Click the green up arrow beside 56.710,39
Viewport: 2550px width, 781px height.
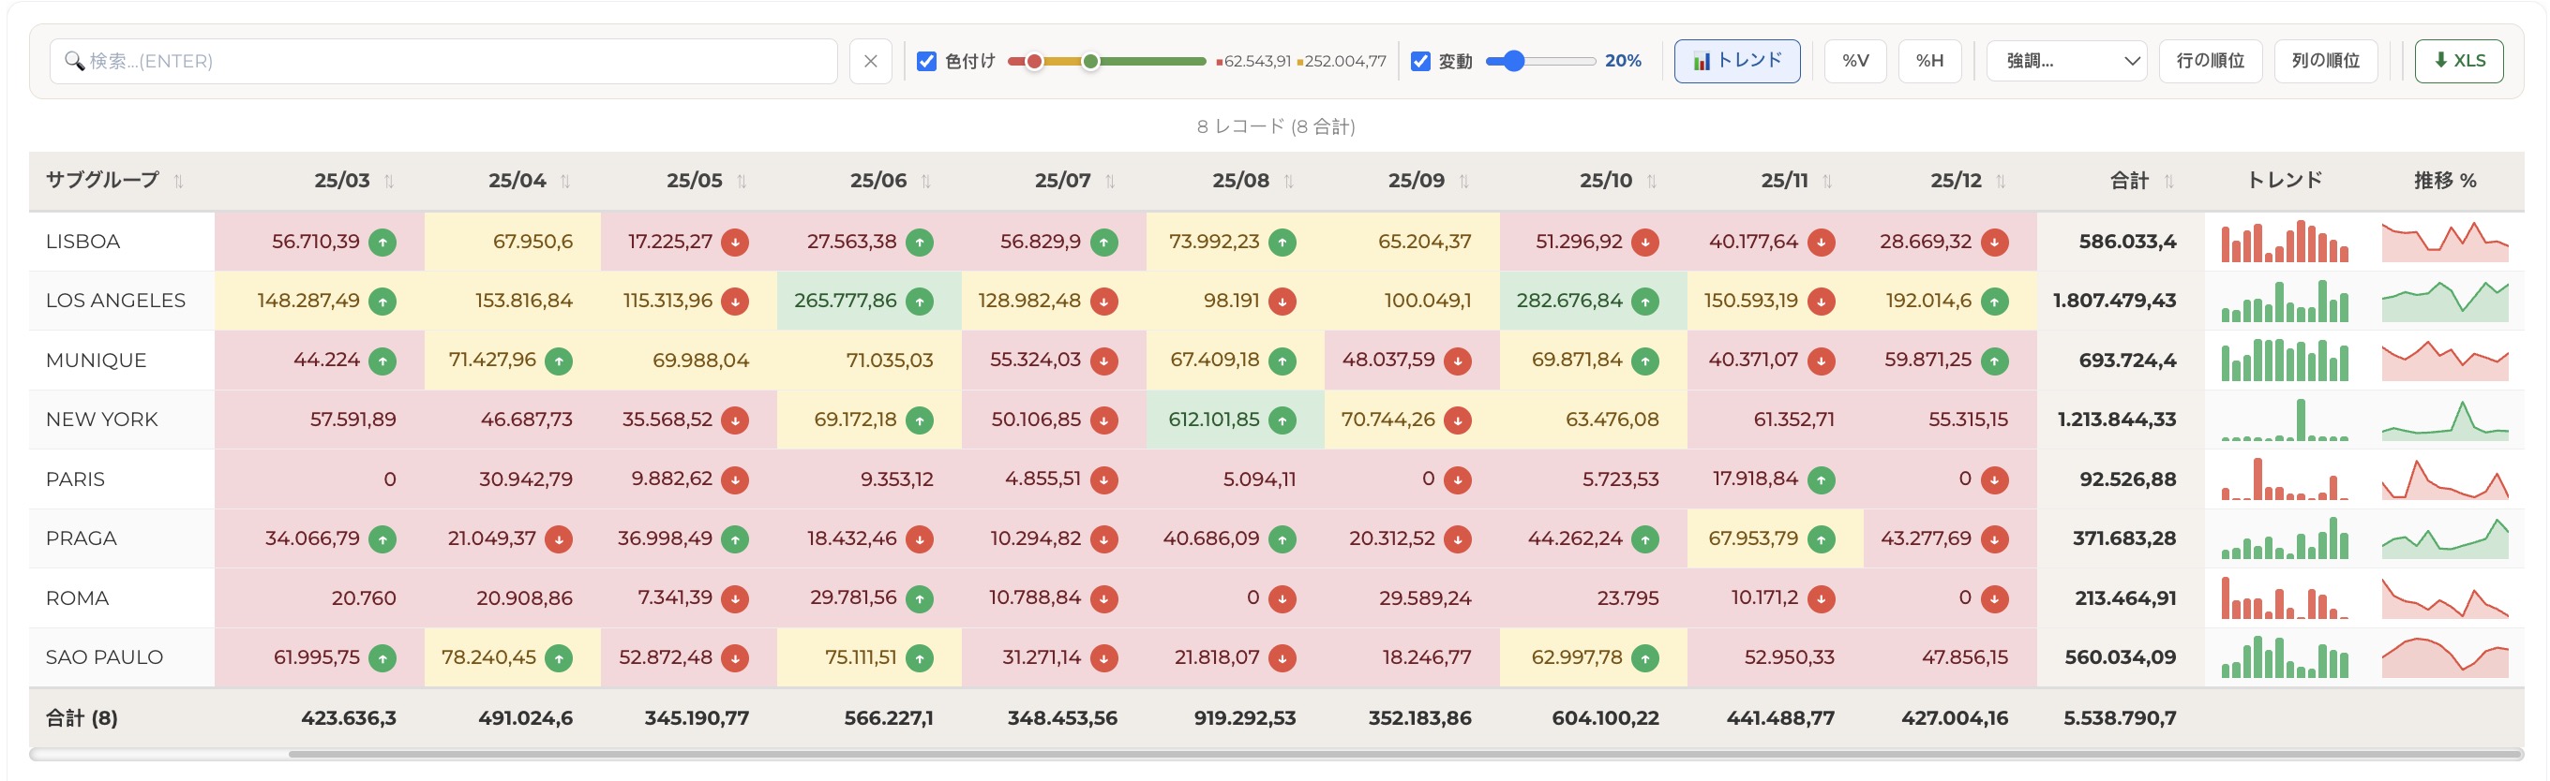[x=382, y=243]
